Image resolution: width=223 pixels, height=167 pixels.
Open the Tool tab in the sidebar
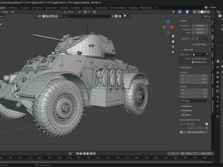pyautogui.click(x=213, y=30)
